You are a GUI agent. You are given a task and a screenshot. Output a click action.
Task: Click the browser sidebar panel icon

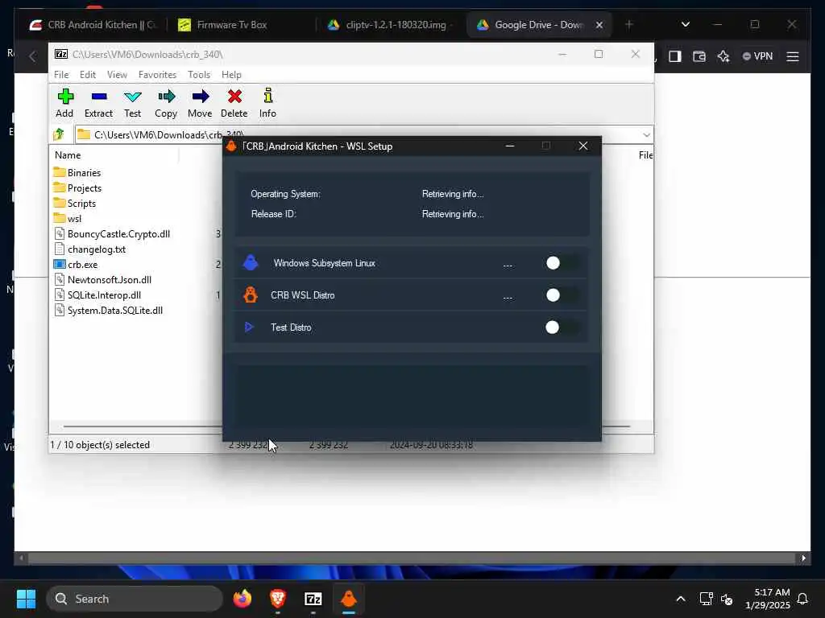[x=675, y=56]
